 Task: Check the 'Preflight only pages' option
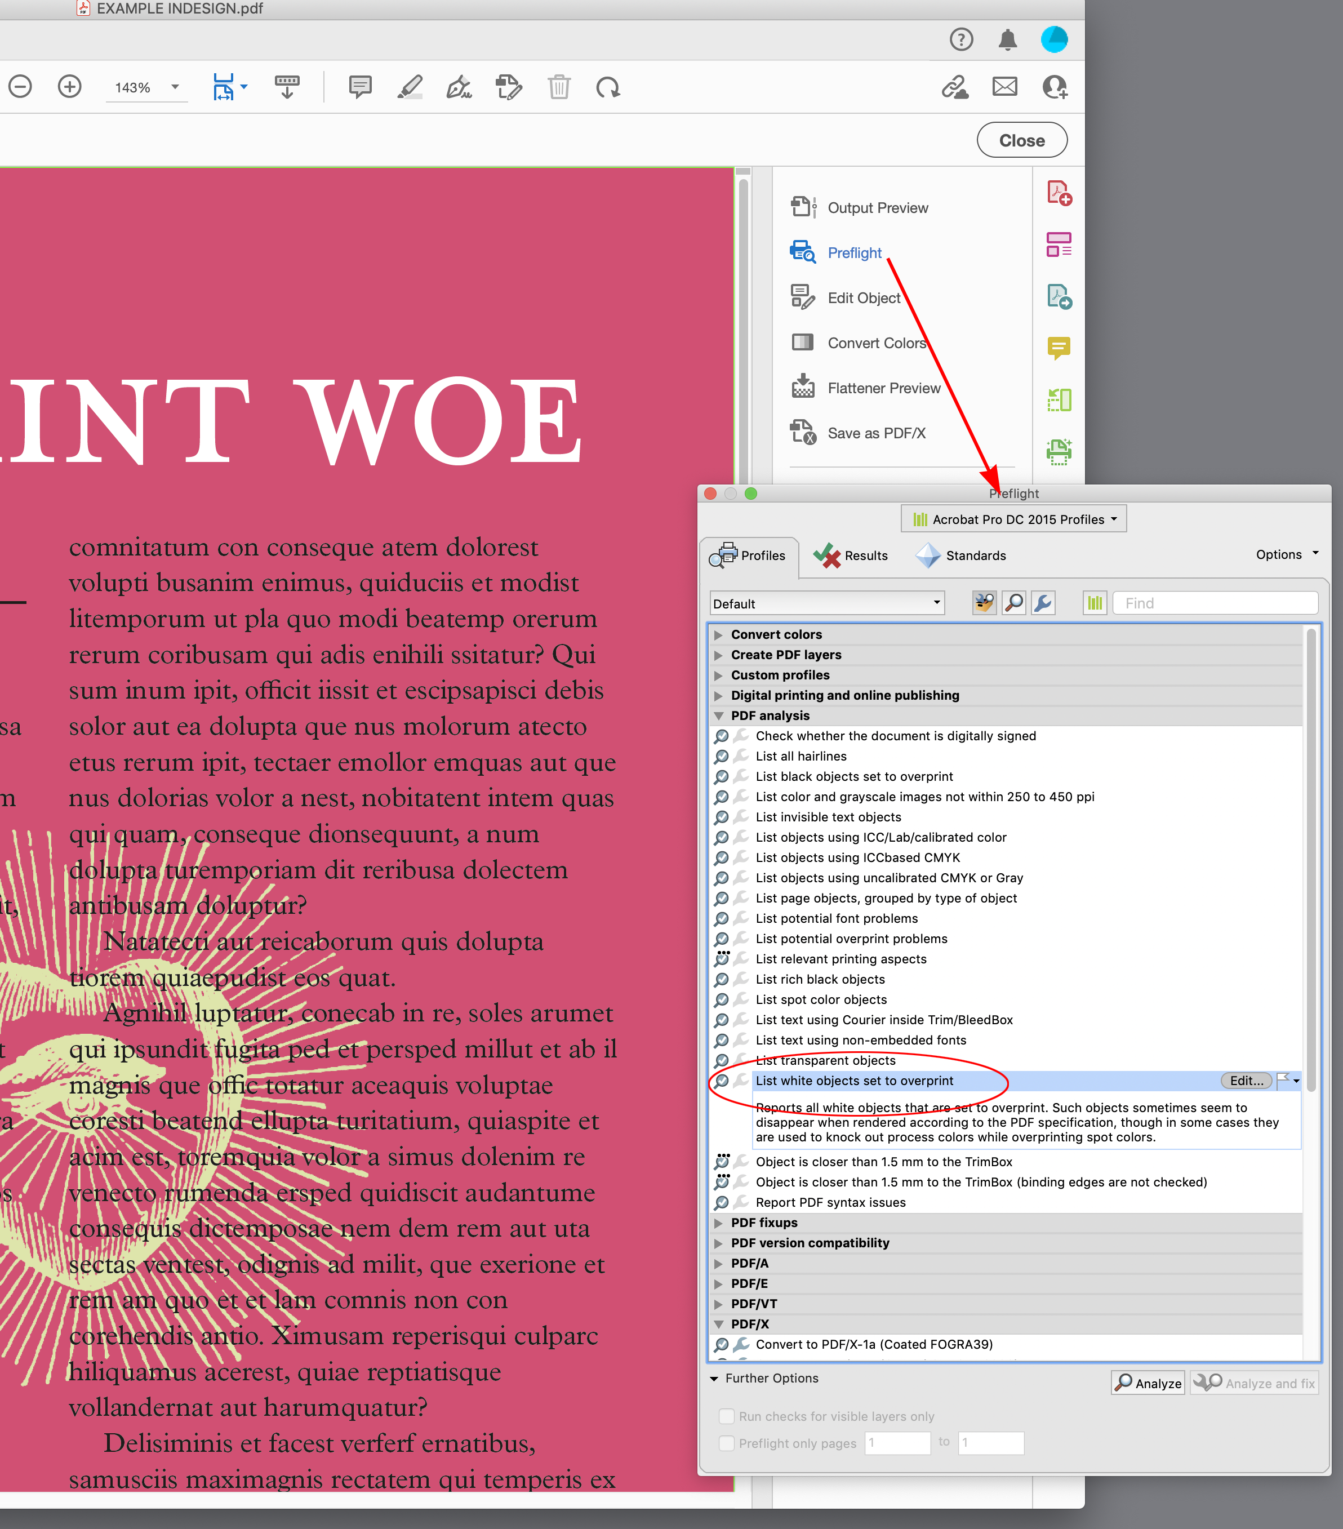(727, 1443)
